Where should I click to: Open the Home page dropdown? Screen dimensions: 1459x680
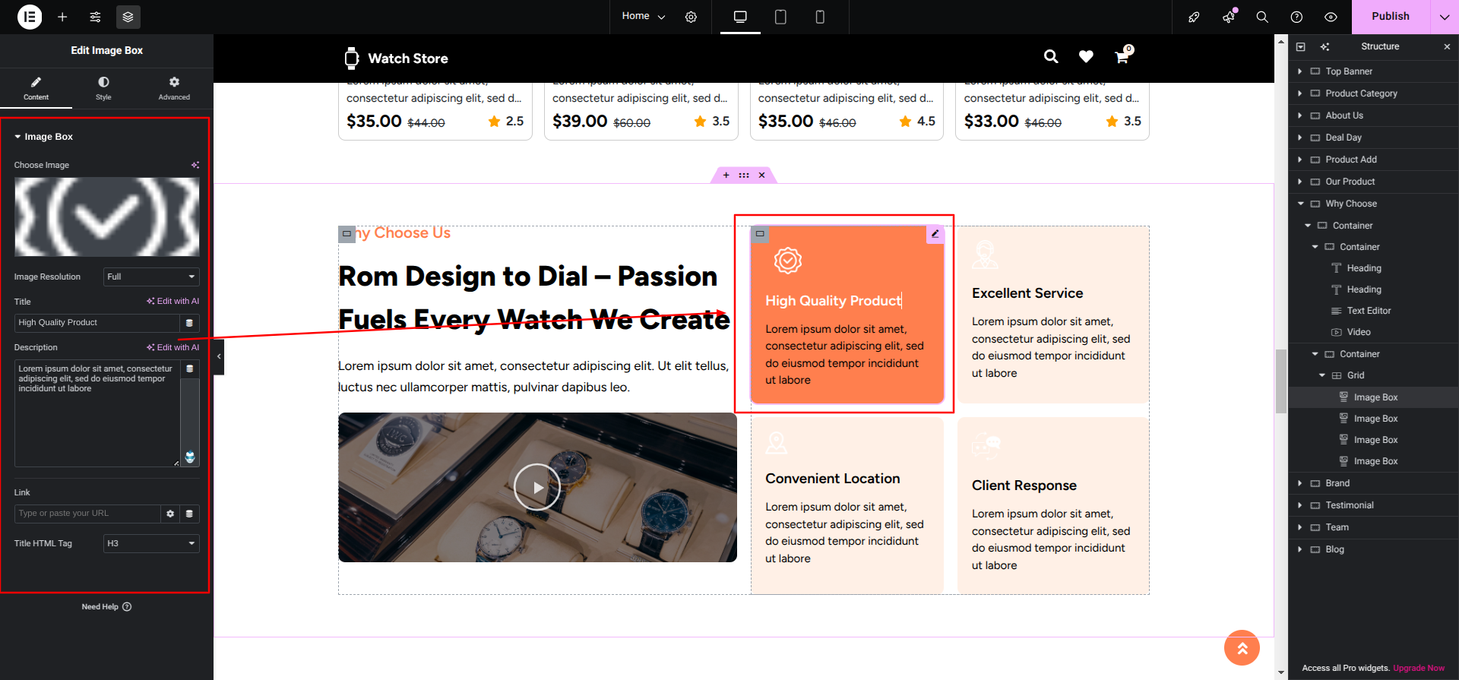[643, 16]
